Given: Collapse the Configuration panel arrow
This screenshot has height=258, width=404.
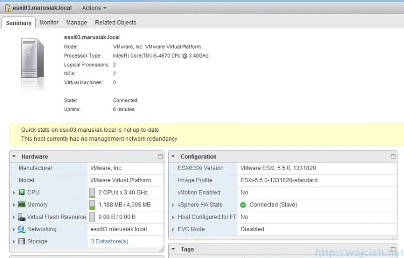Looking at the screenshot, I should 173,157.
